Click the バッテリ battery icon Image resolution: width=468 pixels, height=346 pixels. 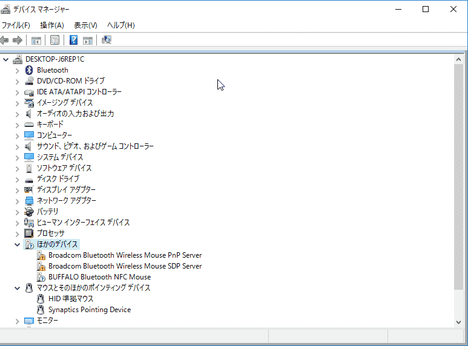[29, 212]
